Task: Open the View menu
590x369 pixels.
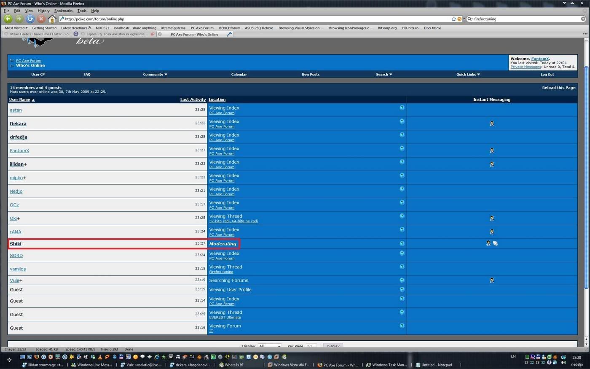Action: (x=29, y=11)
